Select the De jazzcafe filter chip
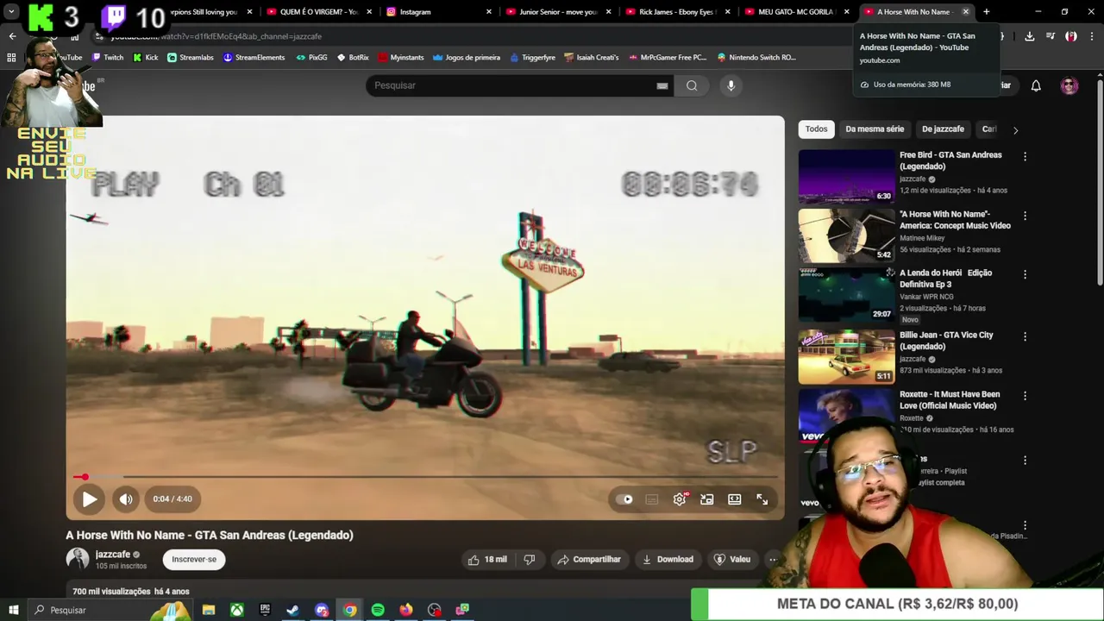This screenshot has height=621, width=1104. (x=943, y=129)
